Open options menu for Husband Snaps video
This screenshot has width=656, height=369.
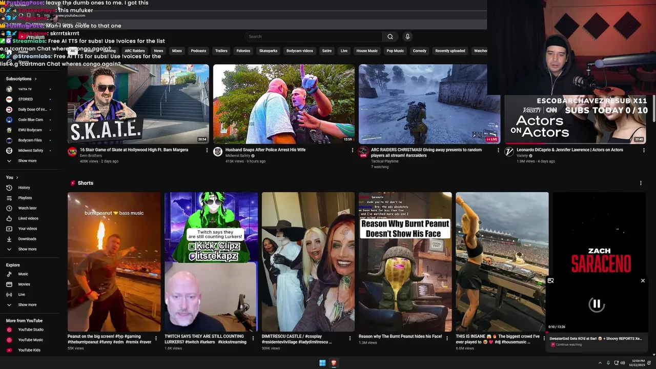click(x=352, y=150)
